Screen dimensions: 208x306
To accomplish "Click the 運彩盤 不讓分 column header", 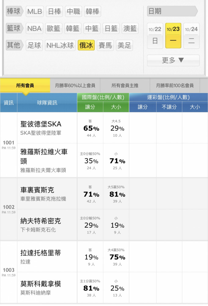I will [x=169, y=107].
